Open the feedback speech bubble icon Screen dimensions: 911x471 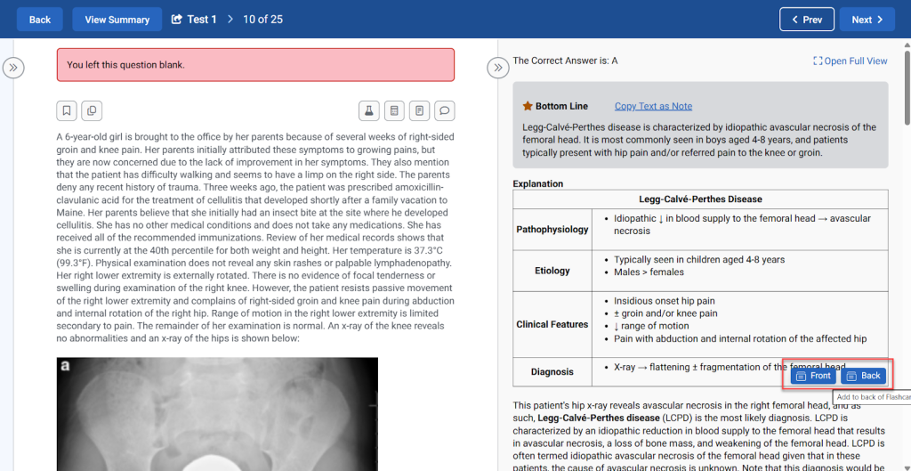445,110
